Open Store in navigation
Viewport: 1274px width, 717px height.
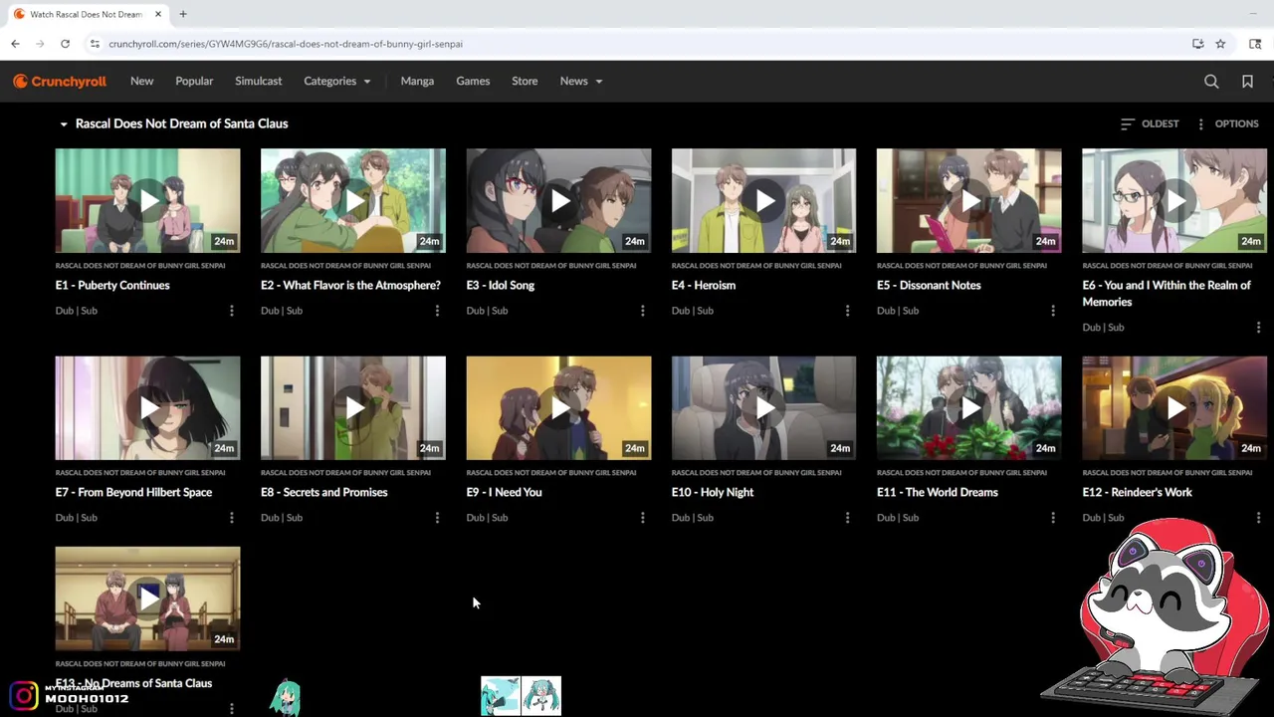point(525,82)
